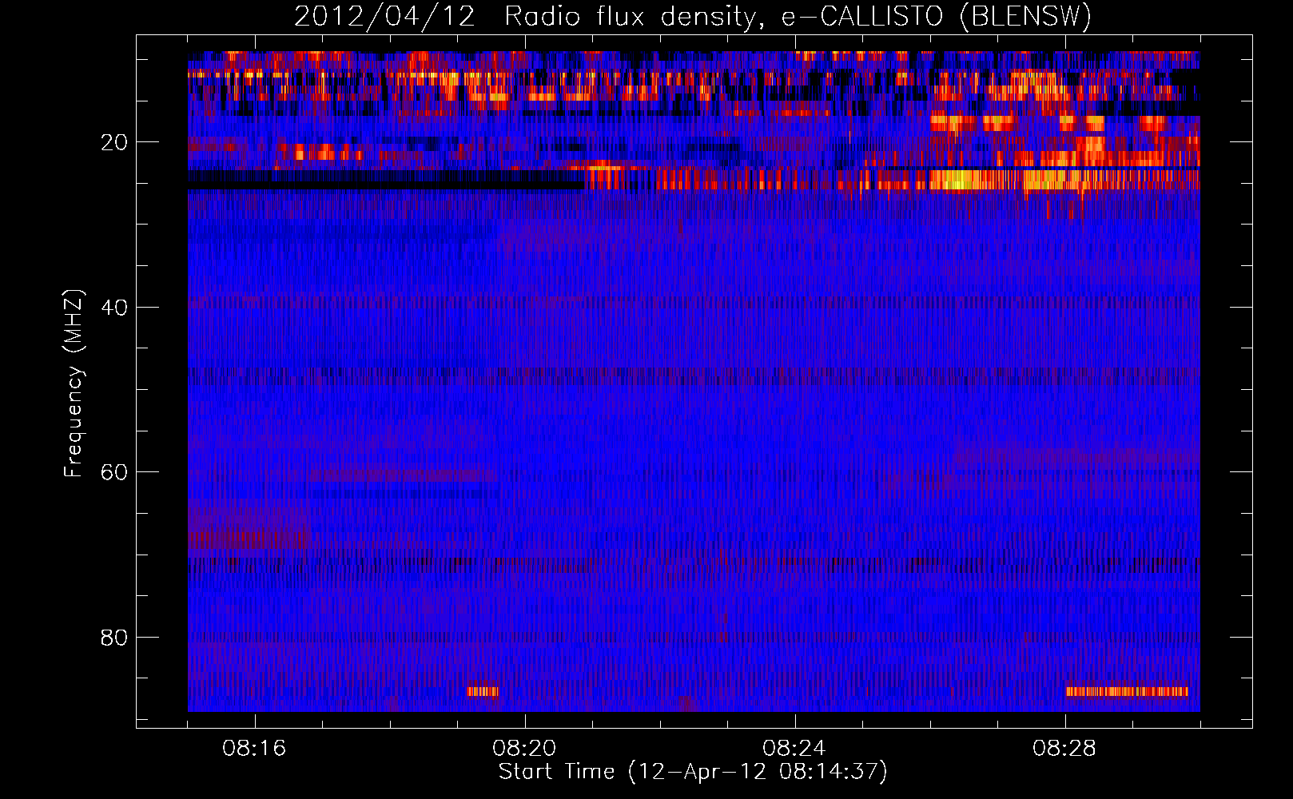This screenshot has width=1293, height=799.
Task: Click the 08:28 time tick label
Action: [x=1064, y=749]
